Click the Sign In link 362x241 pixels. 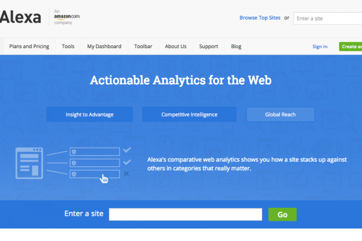click(x=320, y=47)
